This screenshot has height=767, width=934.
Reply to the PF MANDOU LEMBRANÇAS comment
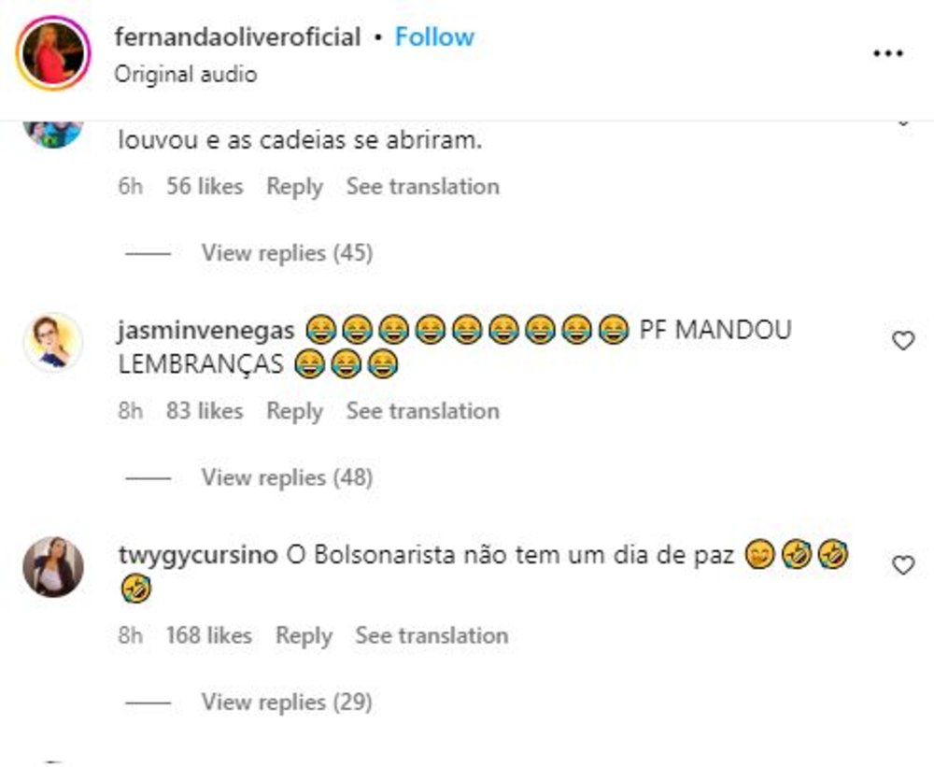294,411
